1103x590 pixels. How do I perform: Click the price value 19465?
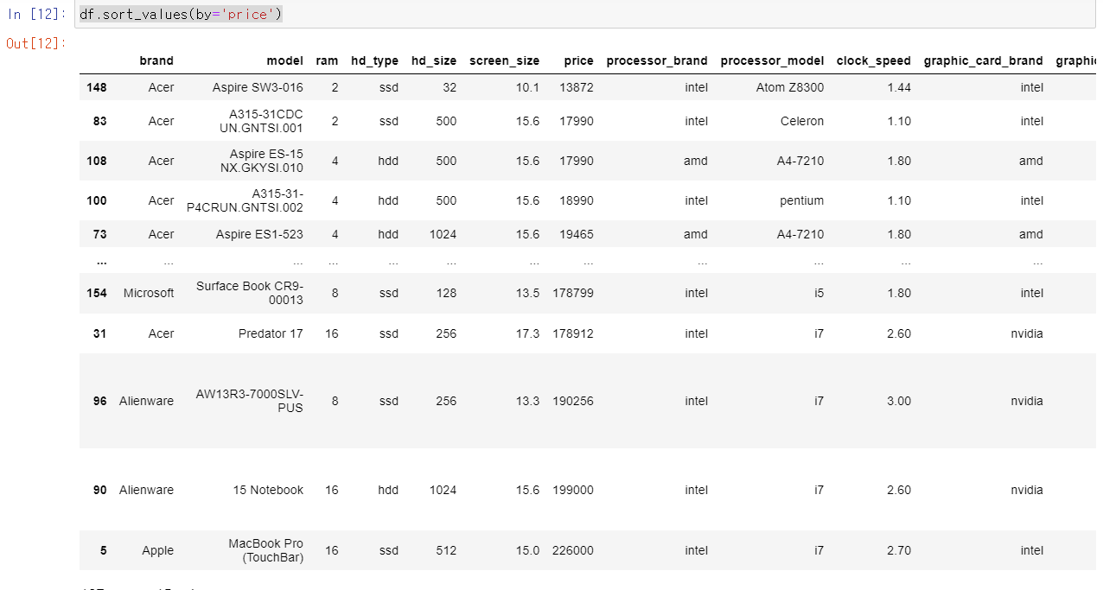[577, 234]
